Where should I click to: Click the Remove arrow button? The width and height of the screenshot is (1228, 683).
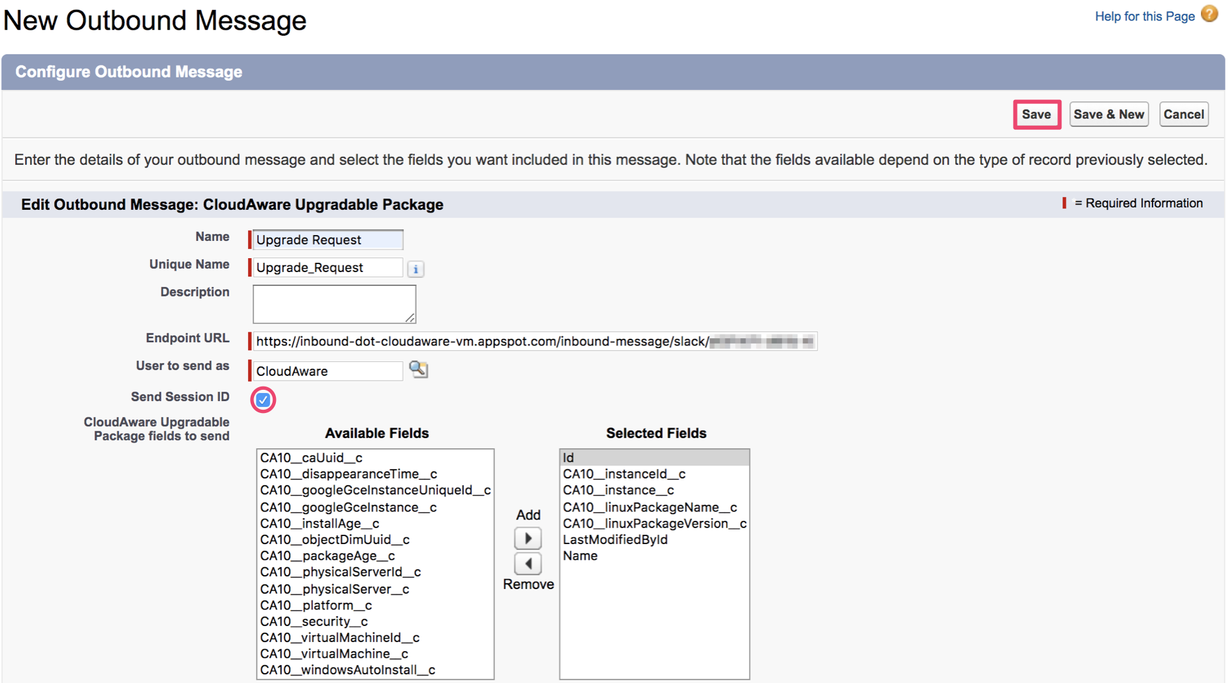tap(527, 564)
